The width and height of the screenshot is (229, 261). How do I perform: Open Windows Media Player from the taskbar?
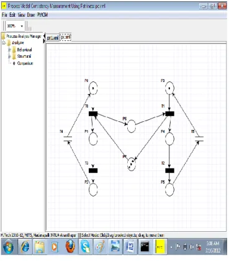tap(55, 247)
